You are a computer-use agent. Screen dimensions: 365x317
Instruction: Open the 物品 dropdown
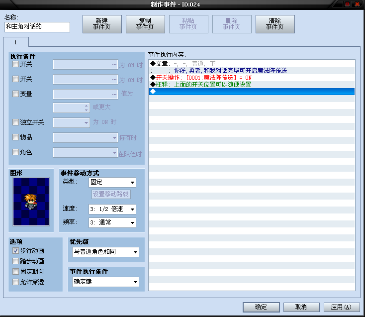[86, 138]
